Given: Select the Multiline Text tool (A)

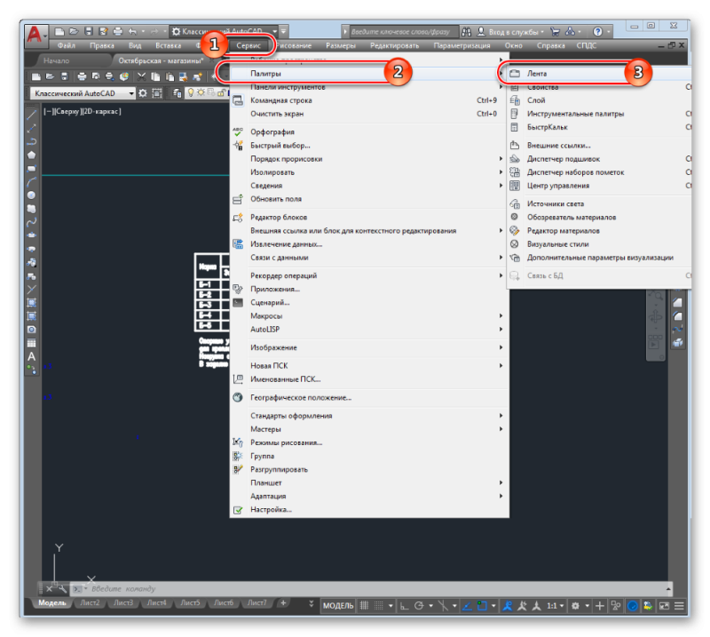Looking at the screenshot, I should point(31,356).
